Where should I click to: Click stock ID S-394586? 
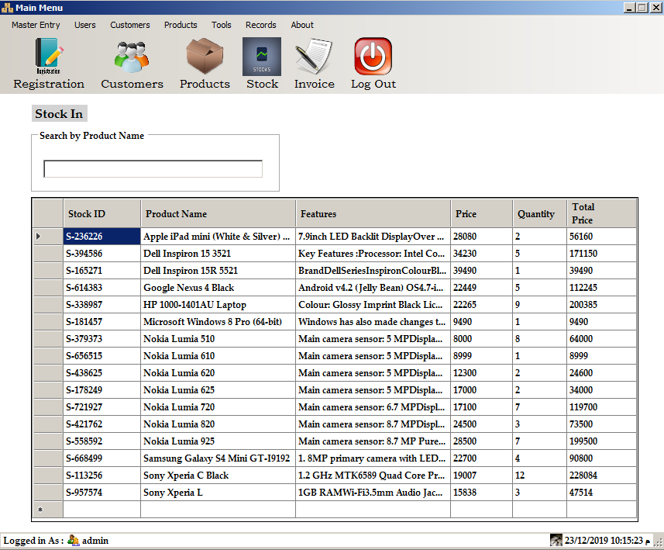point(102,254)
